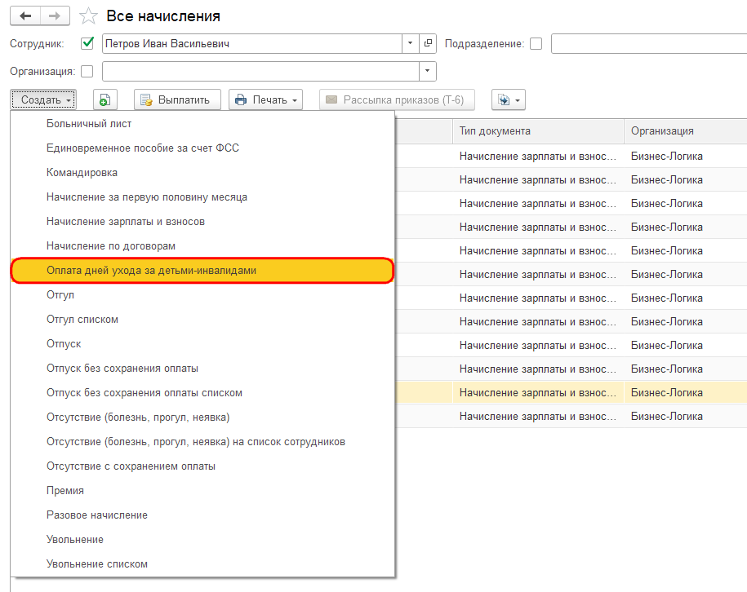This screenshot has width=747, height=592.
Task: Open the export arrow icon menu
Action: [x=509, y=100]
